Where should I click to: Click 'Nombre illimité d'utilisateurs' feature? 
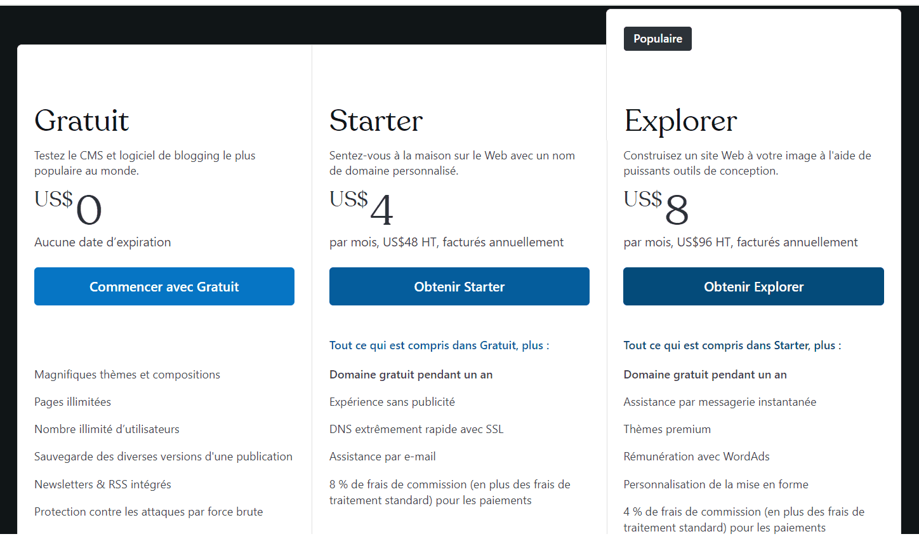click(x=107, y=429)
